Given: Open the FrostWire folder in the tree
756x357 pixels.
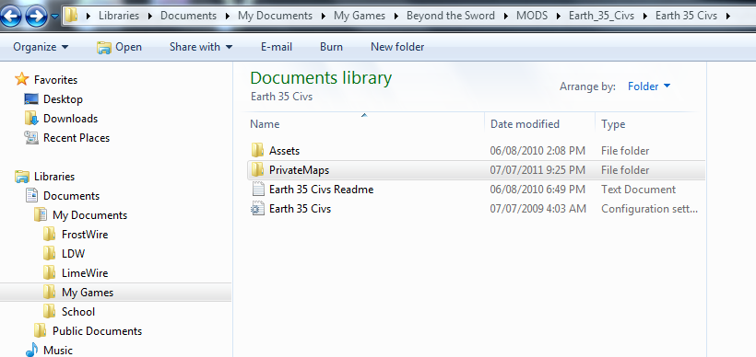Looking at the screenshot, I should pos(85,235).
